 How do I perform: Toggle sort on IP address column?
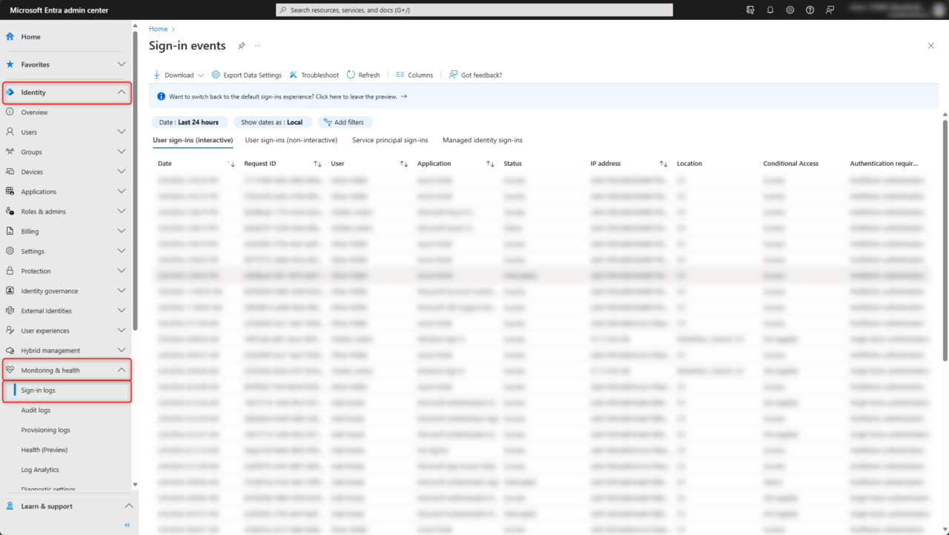coord(664,164)
